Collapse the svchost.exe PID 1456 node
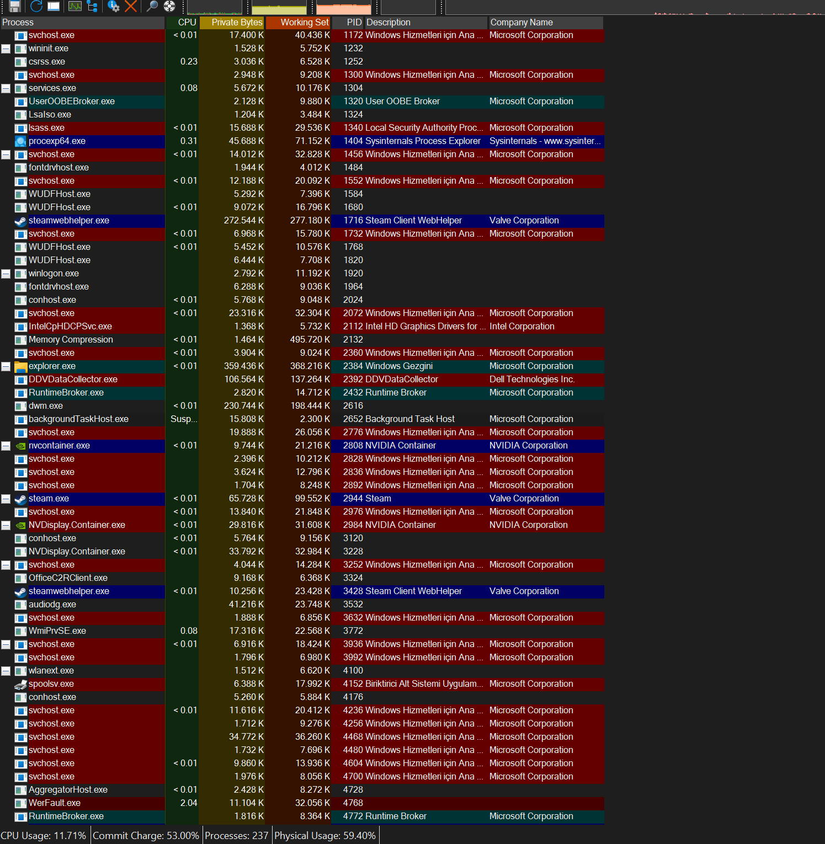The image size is (825, 844). (x=6, y=154)
